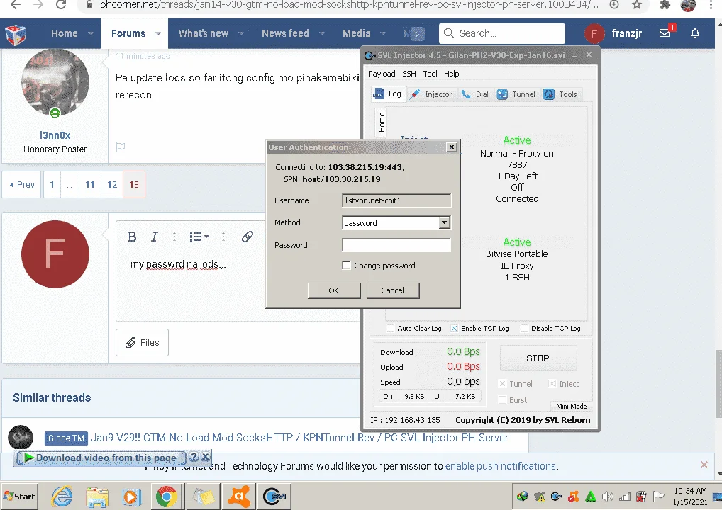
Task: Click the network signal tray icon
Action: pos(624,497)
